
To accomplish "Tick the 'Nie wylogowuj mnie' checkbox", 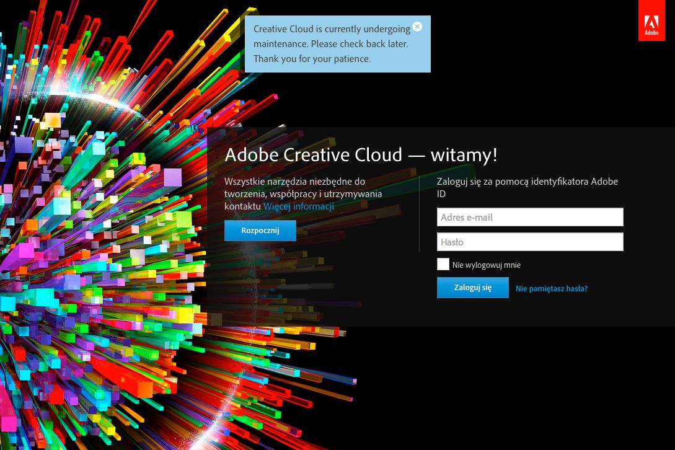I will [x=443, y=264].
